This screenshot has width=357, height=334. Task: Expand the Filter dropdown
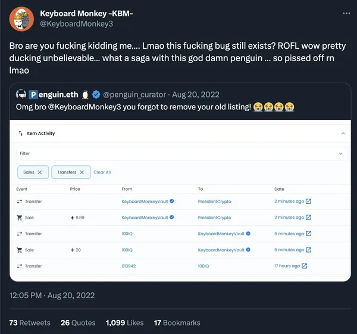click(x=340, y=153)
